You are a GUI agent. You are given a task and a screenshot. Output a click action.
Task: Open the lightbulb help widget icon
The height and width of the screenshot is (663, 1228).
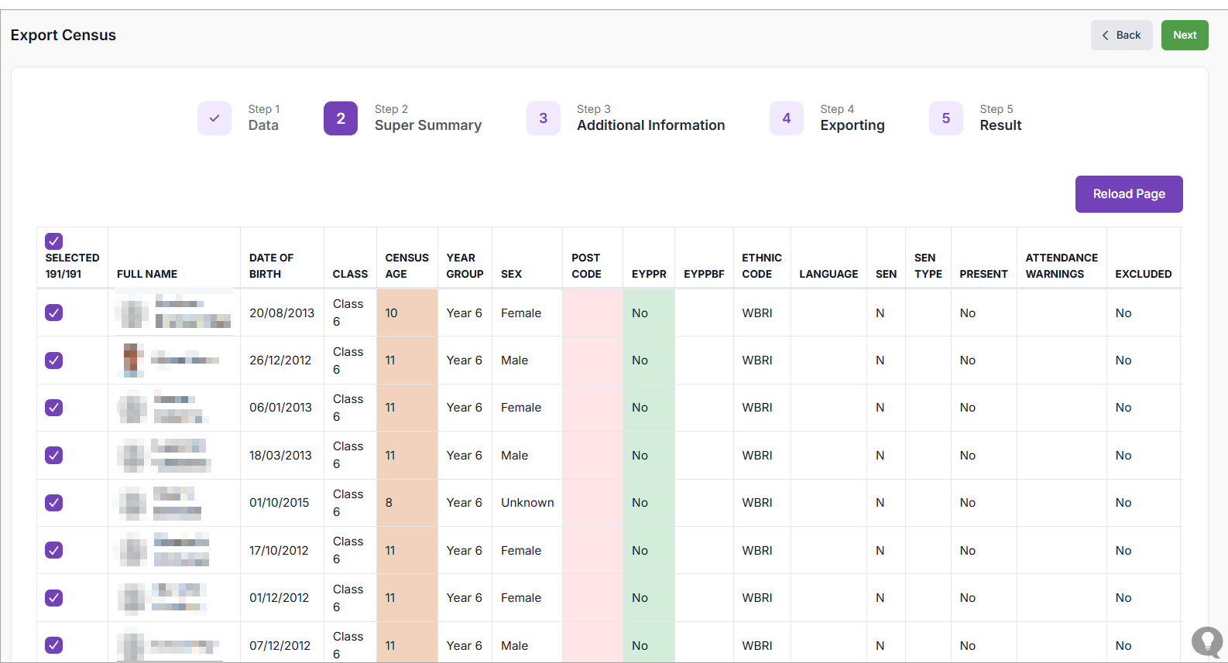[1206, 641]
